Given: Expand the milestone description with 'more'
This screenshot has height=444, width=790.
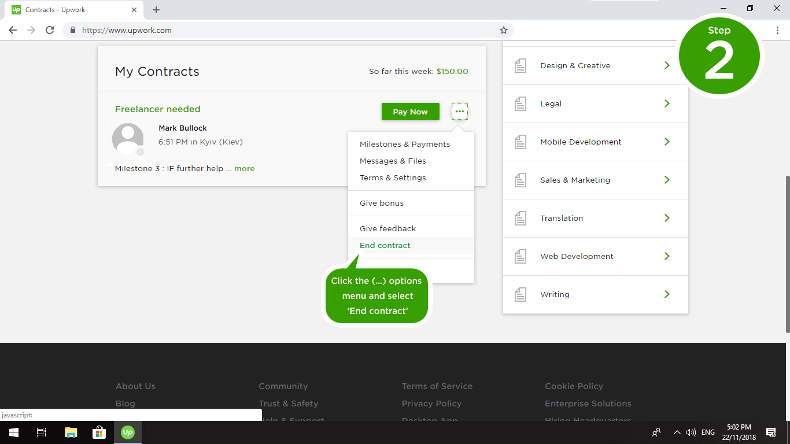Looking at the screenshot, I should tap(245, 169).
